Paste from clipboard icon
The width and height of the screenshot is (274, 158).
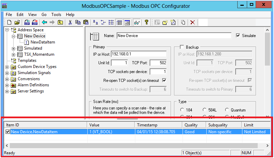pos(86,22)
